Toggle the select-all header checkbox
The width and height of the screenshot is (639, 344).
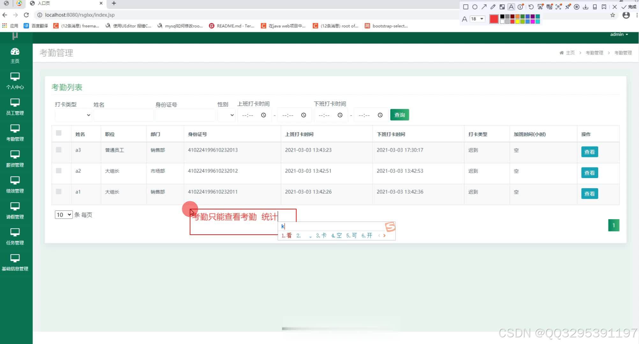(59, 133)
